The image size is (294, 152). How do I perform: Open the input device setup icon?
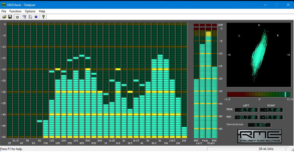[30, 17]
